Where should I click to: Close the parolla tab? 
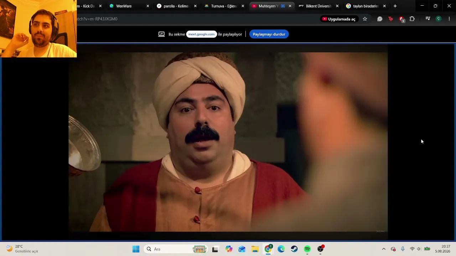pyautogui.click(x=195, y=6)
